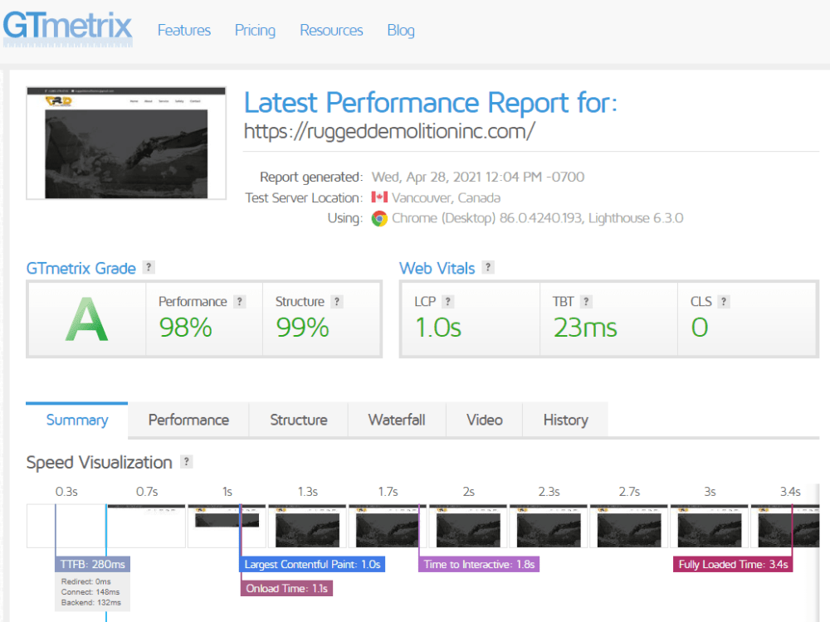
Task: Click the Web Vitals help question mark
Action: [x=488, y=268]
